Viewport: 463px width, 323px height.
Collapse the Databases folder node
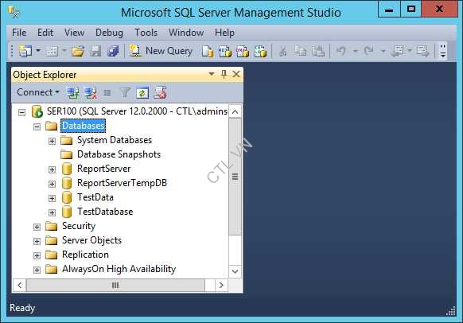[37, 127]
